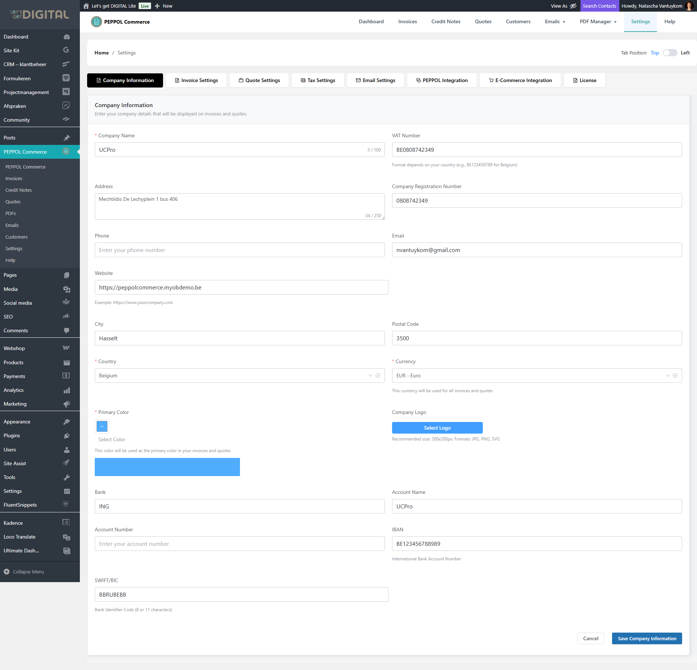Click the PEPPOL Commerce logo icon
The image size is (697, 670).
pyautogui.click(x=96, y=22)
